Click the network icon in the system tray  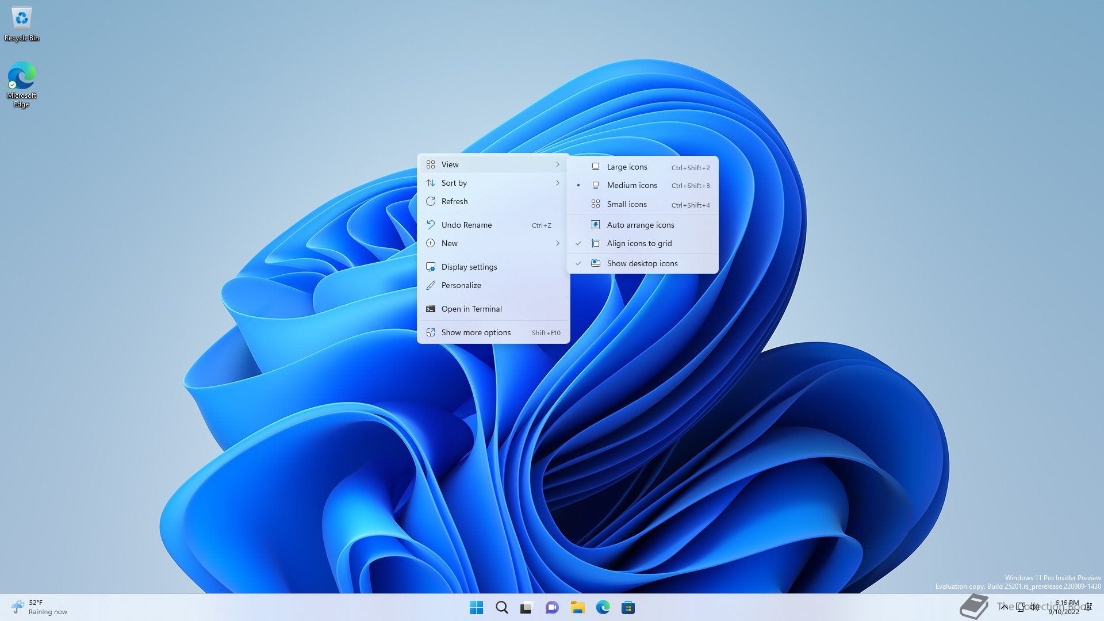tap(1021, 607)
